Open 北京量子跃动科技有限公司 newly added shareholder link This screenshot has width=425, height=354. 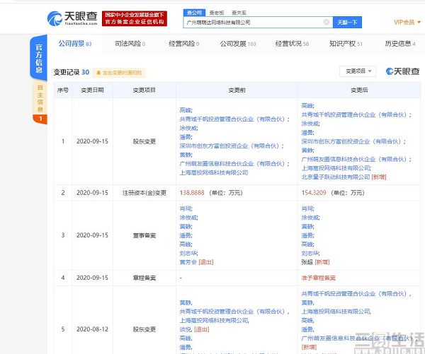coord(336,177)
